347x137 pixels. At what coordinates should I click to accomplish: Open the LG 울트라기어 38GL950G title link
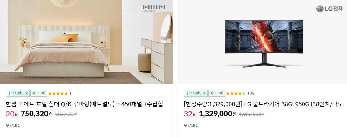coord(263,104)
